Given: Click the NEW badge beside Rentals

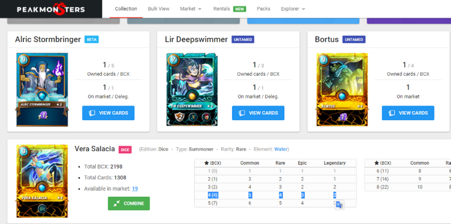Looking at the screenshot, I should pos(240,9).
